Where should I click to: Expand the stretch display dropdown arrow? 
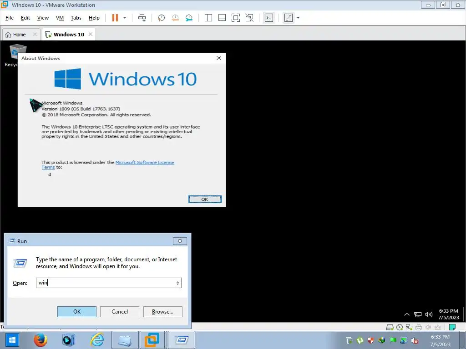click(x=298, y=18)
